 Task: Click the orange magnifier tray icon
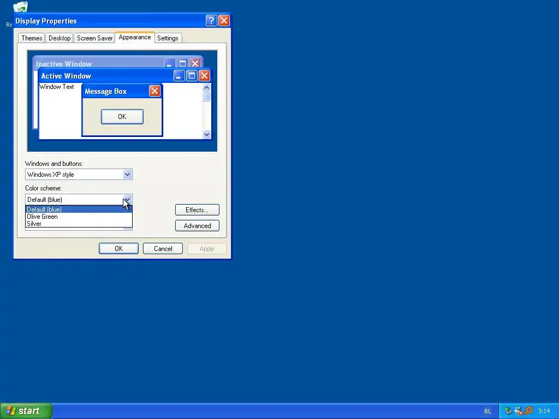click(528, 411)
